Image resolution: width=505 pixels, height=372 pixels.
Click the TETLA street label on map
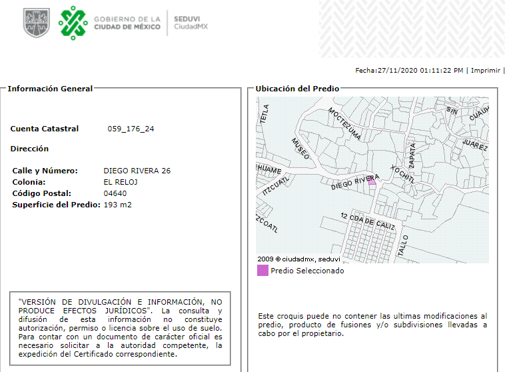[x=264, y=114]
